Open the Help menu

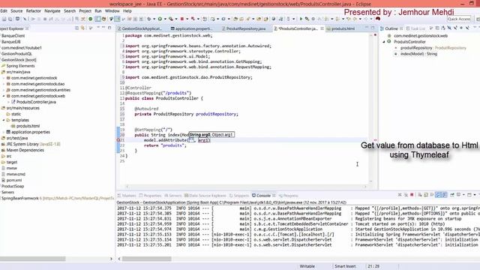coord(127,10)
